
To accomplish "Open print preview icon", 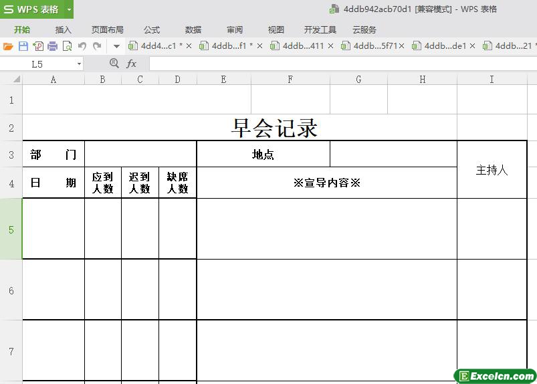I will tap(67, 46).
